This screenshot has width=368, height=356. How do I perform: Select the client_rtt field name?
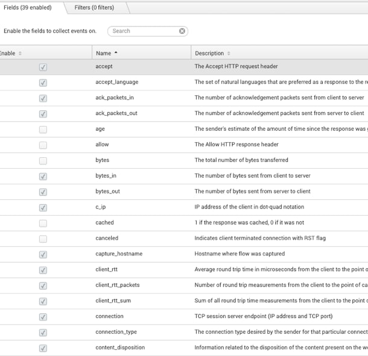[x=107, y=269]
